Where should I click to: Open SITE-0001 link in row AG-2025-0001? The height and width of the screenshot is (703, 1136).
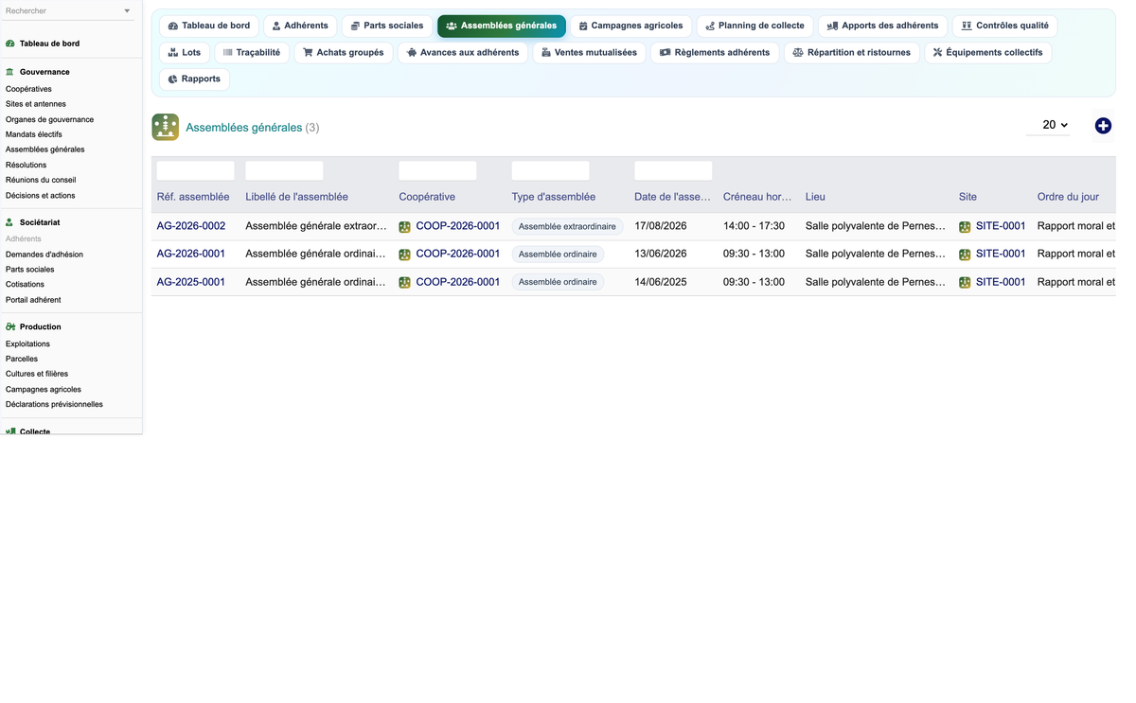pos(1001,282)
